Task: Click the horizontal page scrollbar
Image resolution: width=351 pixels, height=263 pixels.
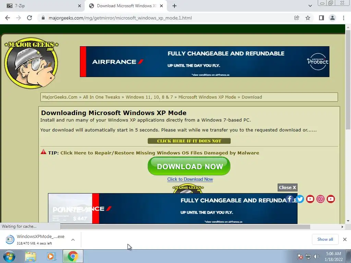Action: pos(185,227)
